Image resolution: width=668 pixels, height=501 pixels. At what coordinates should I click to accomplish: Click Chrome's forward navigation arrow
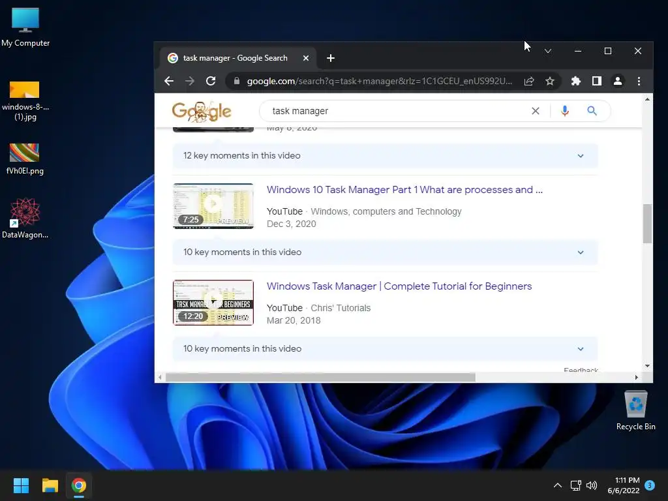point(190,81)
